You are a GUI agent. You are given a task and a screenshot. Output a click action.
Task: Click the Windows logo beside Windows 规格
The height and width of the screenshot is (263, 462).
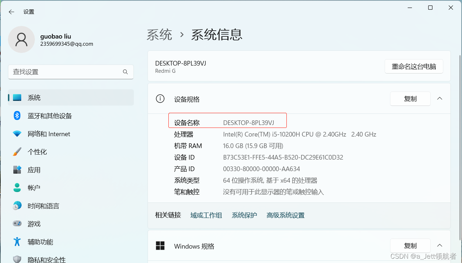pyautogui.click(x=160, y=246)
